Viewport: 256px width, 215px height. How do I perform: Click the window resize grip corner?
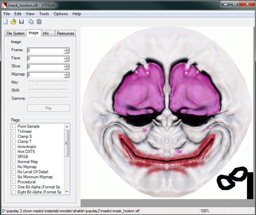[253, 212]
